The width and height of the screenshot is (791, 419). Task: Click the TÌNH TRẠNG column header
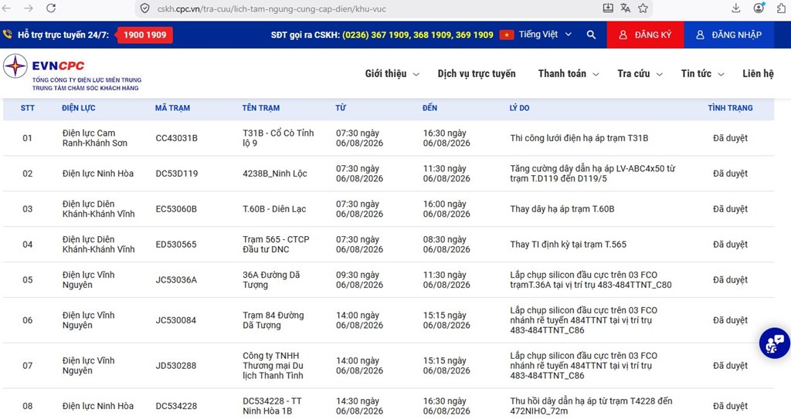tap(730, 108)
